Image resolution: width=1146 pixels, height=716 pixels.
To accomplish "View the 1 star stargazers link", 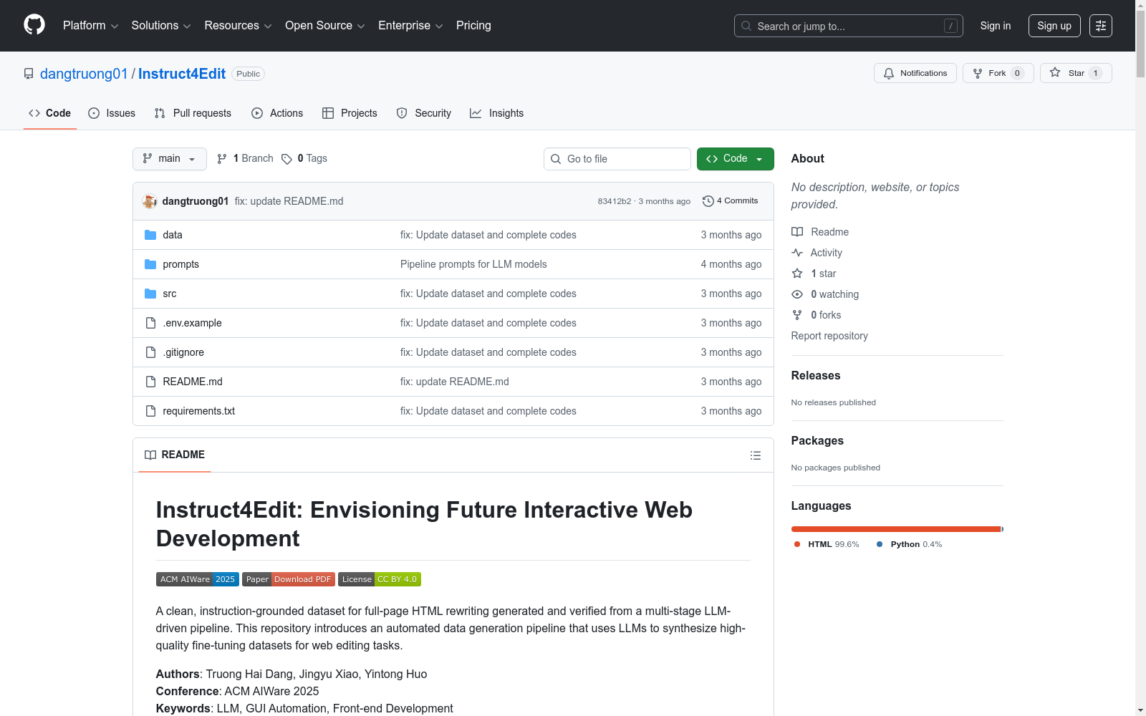I will pos(814,274).
